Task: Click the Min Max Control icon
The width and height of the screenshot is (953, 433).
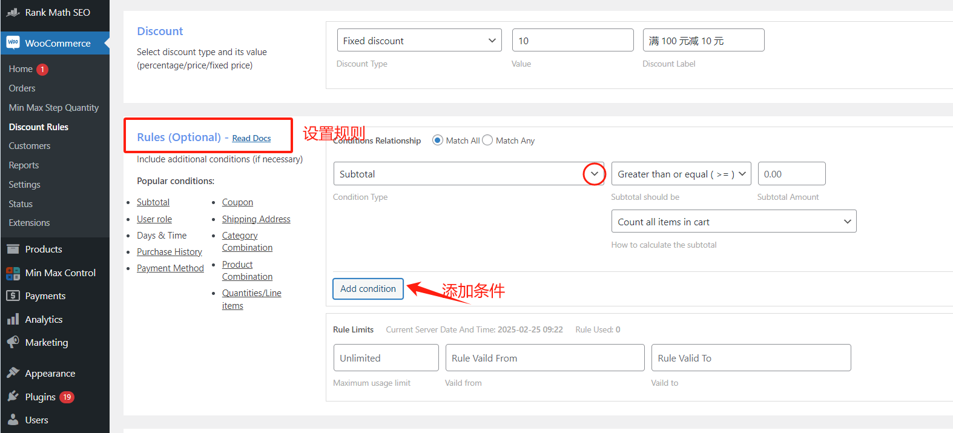Action: tap(13, 273)
